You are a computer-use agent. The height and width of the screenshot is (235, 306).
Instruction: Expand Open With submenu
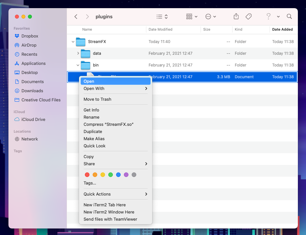(x=115, y=88)
